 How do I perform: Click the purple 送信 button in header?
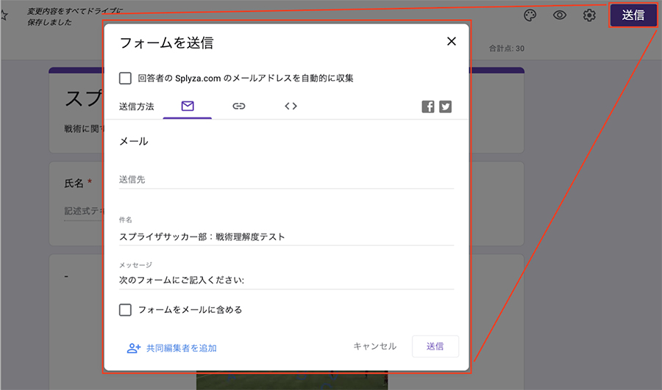tap(633, 15)
